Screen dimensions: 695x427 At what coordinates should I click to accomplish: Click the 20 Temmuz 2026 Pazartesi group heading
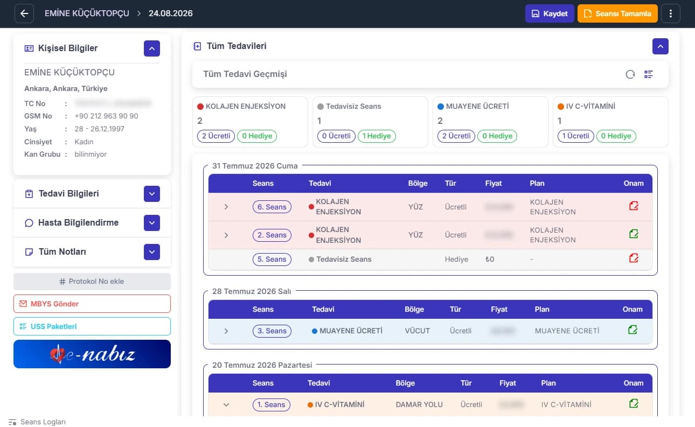click(262, 365)
